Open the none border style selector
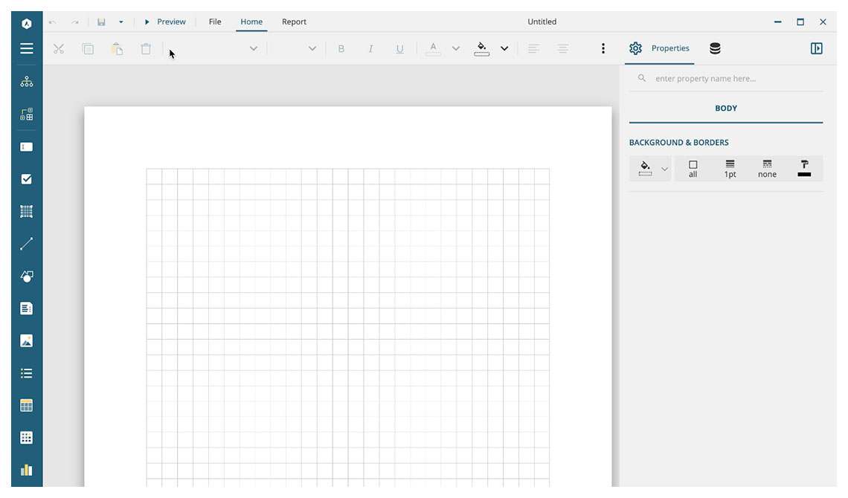Image resolution: width=848 pixels, height=498 pixels. (767, 169)
